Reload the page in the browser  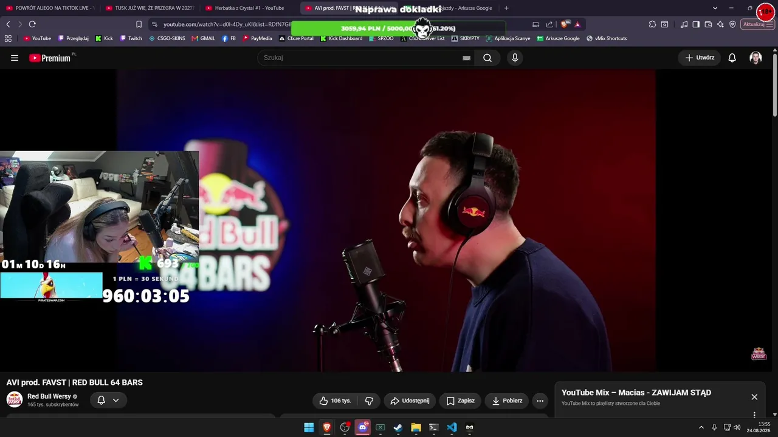(x=32, y=24)
